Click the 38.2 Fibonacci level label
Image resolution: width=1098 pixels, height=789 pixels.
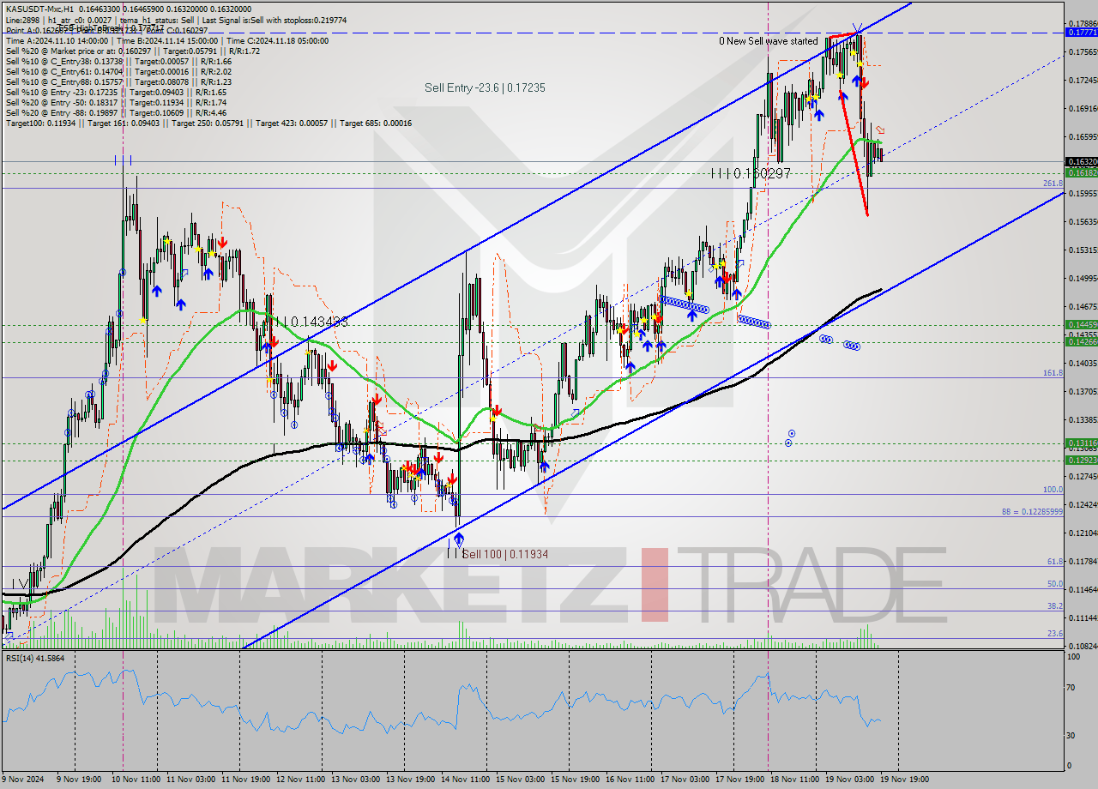pyautogui.click(x=1055, y=606)
